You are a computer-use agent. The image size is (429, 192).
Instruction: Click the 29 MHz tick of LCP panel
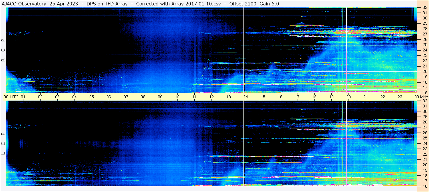pos(425,117)
